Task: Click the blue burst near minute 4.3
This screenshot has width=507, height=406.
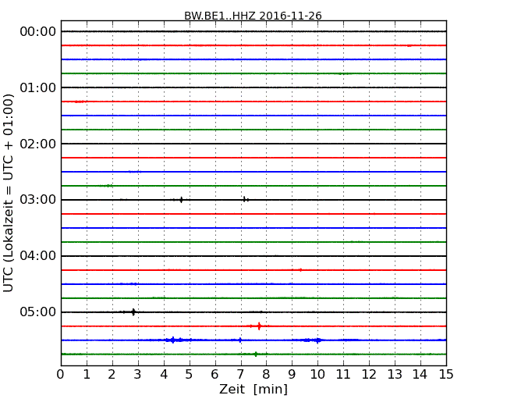Action: click(173, 340)
